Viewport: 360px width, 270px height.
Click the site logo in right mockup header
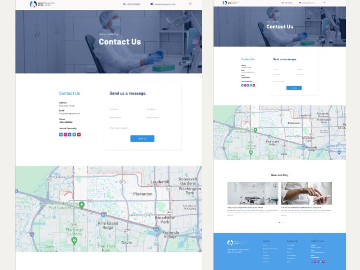pyautogui.click(x=230, y=3)
